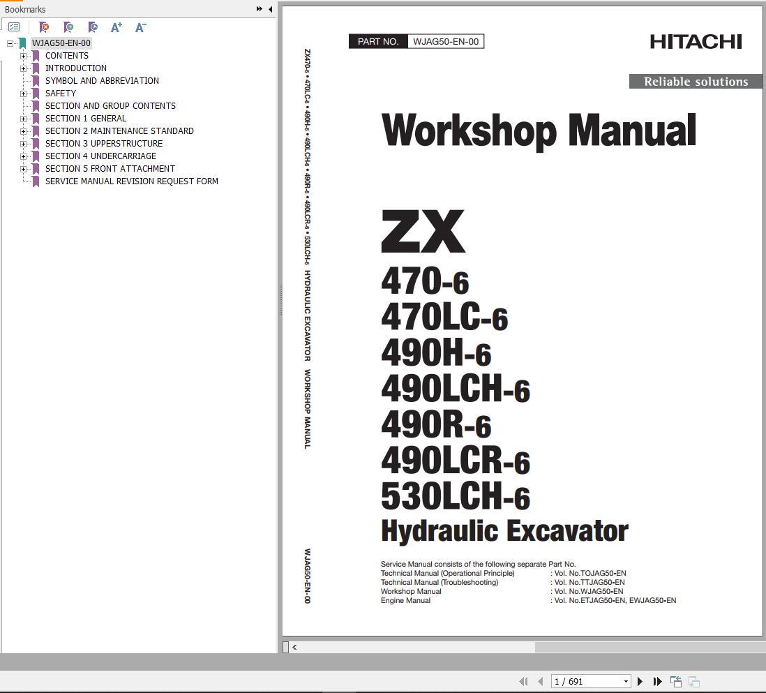Open the INTRODUCTION bookmark

[x=76, y=68]
